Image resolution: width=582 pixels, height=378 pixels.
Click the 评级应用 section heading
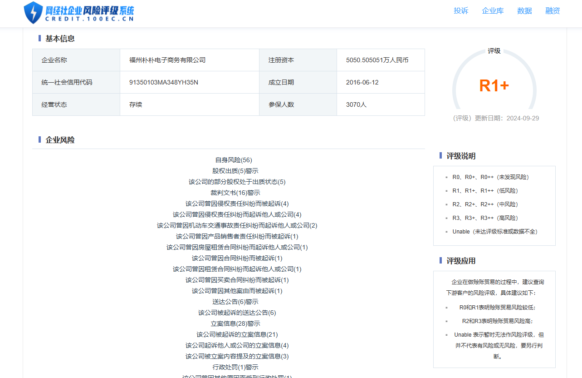click(461, 261)
